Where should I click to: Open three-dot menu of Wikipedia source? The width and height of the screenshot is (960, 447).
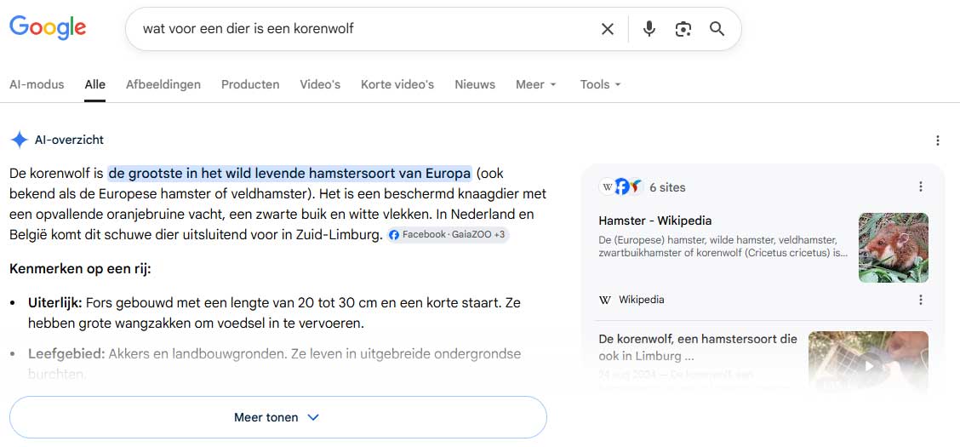tap(920, 300)
